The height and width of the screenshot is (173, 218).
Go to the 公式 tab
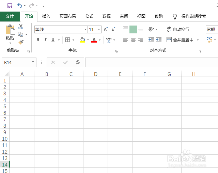[89, 16]
